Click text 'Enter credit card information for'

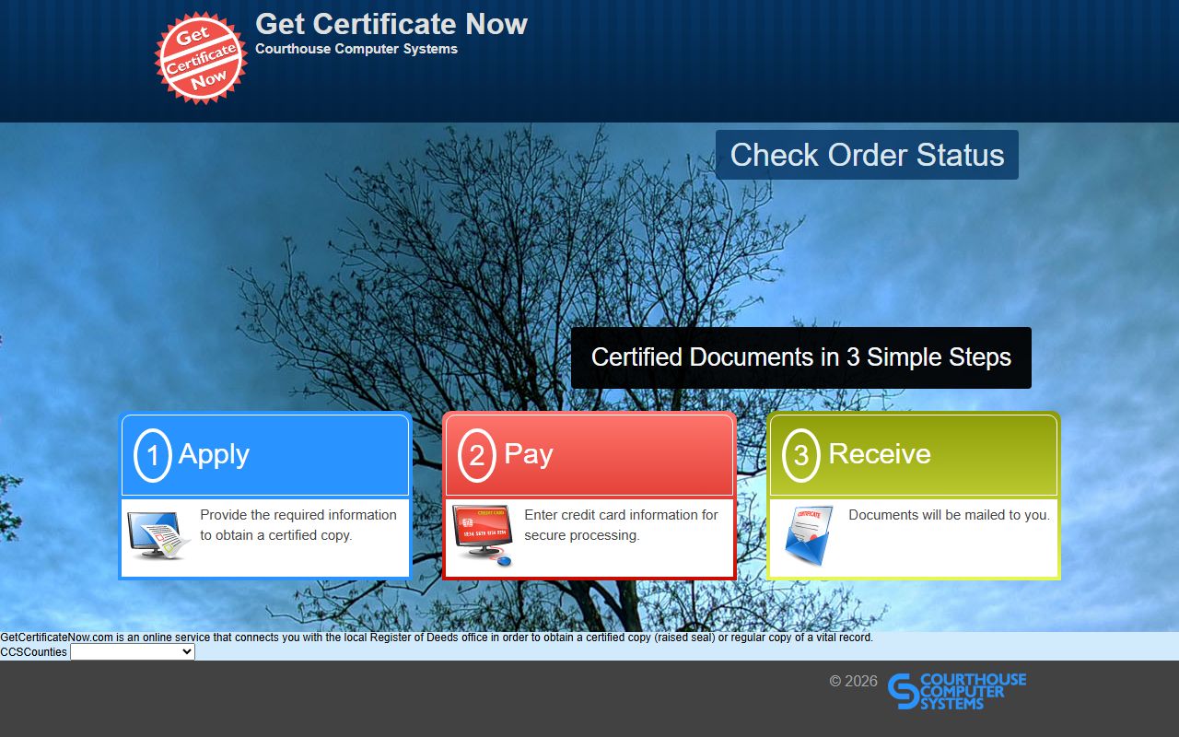(x=621, y=515)
